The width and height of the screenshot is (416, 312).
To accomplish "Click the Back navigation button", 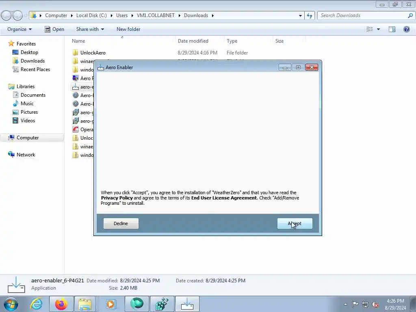I will (x=6, y=15).
